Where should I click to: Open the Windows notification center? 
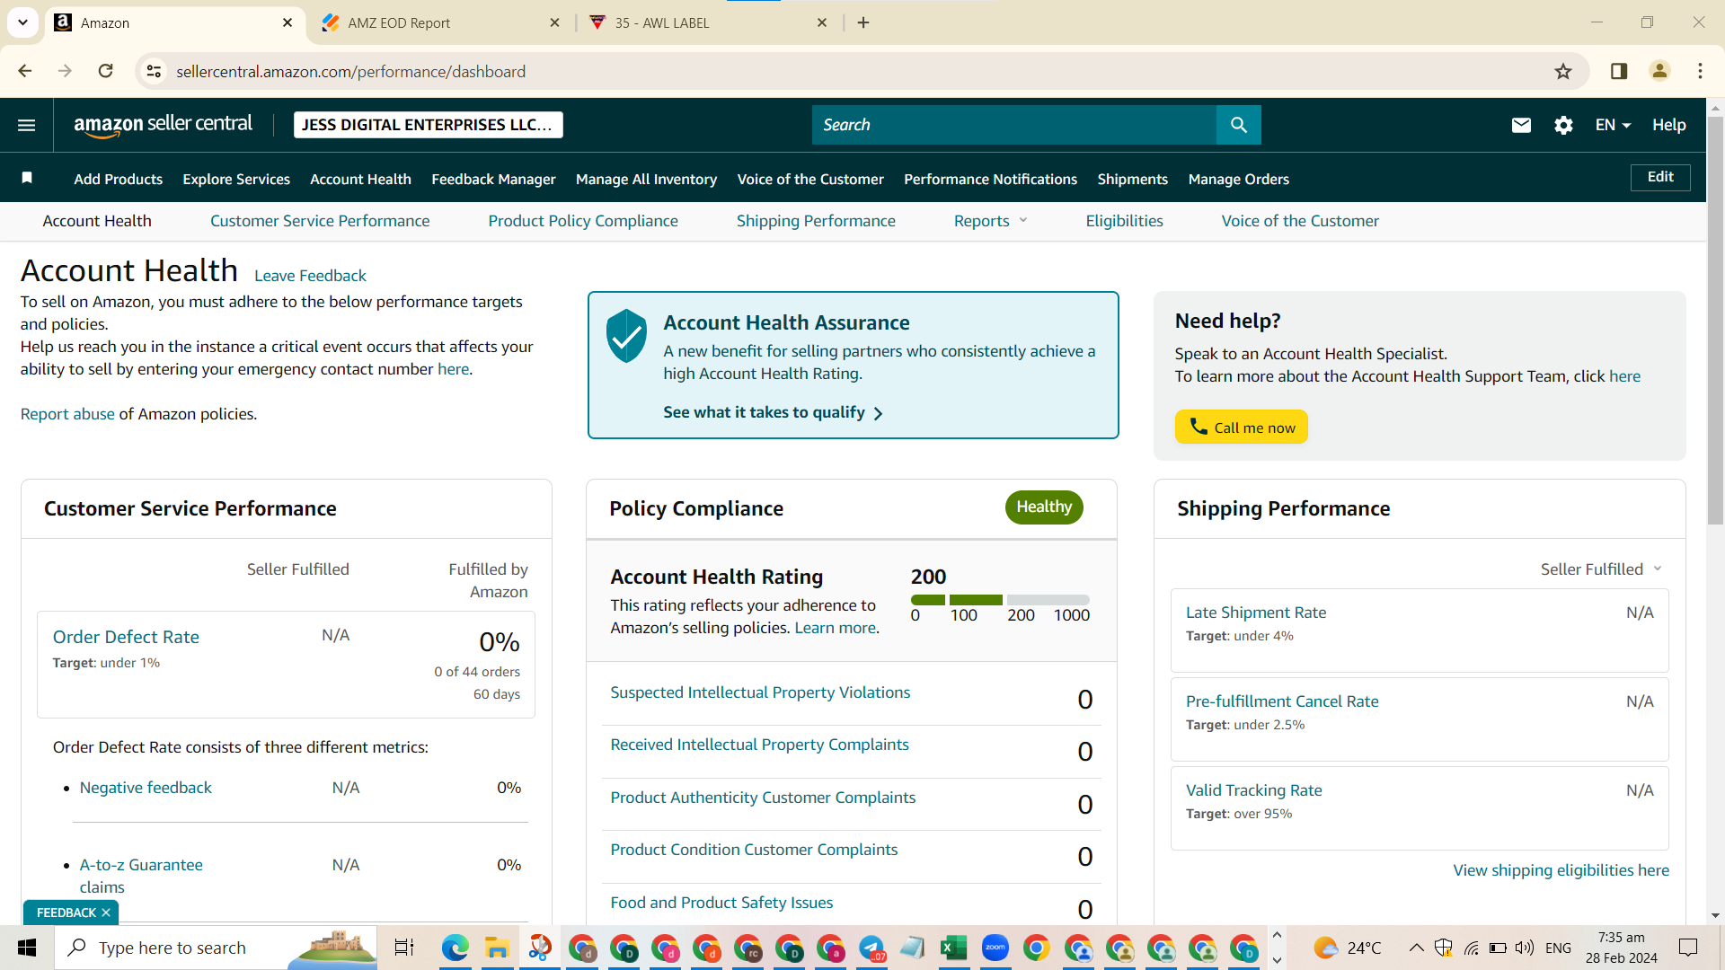[x=1688, y=948]
